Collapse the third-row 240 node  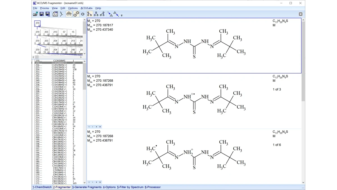coord(66,43)
